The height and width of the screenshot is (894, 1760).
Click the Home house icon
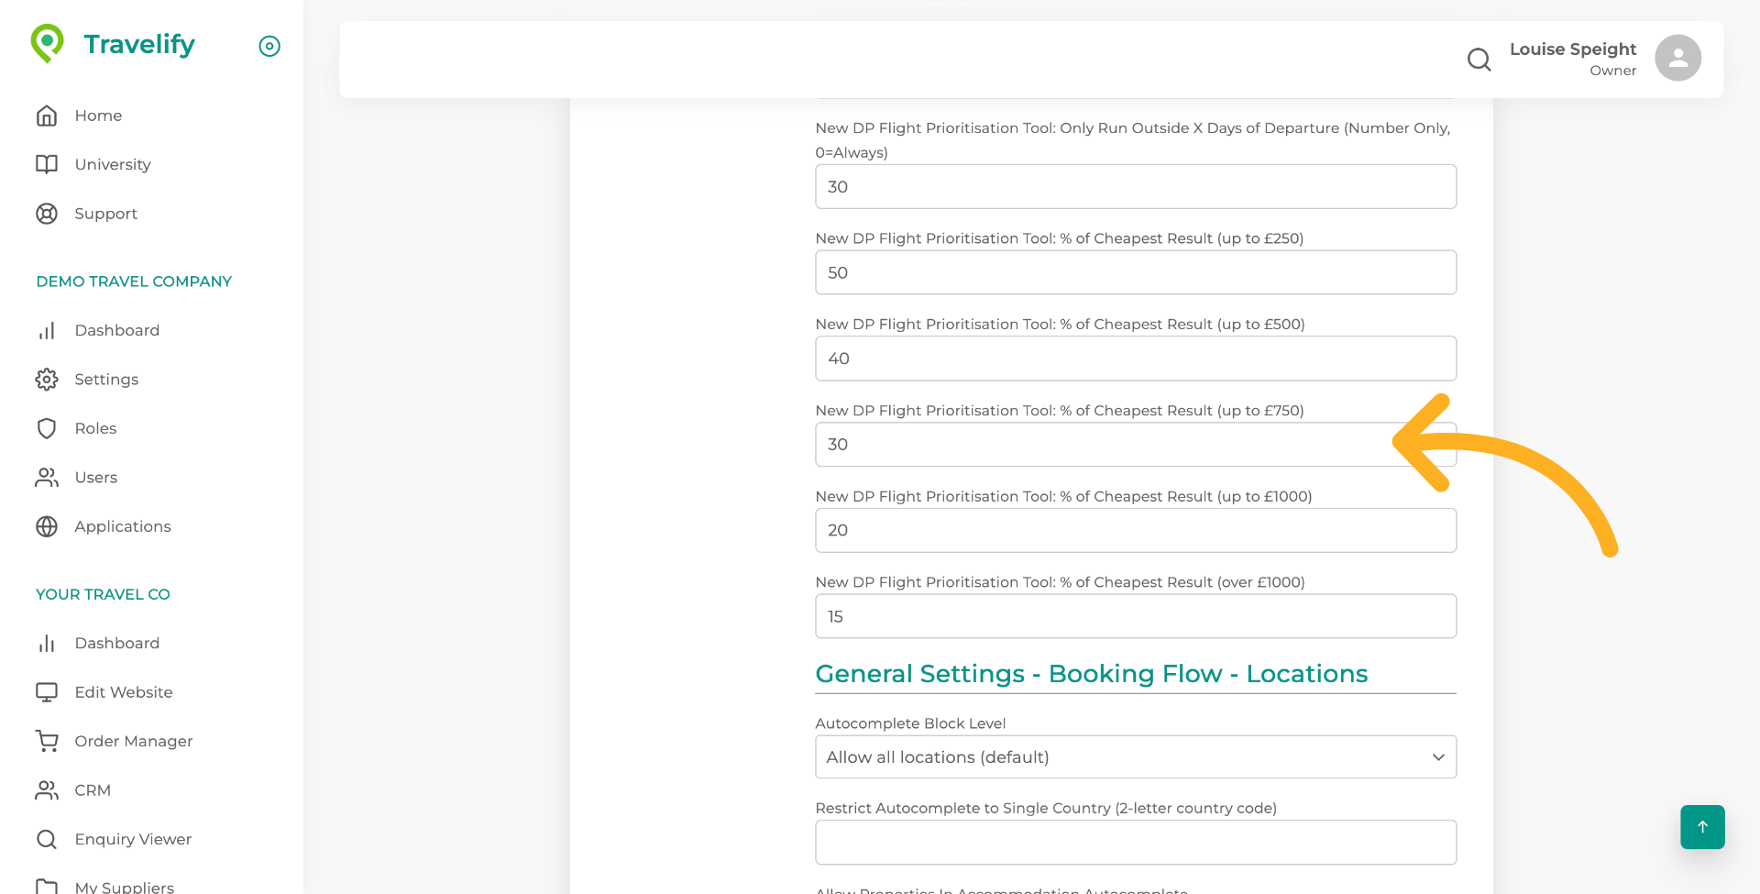[x=47, y=116]
